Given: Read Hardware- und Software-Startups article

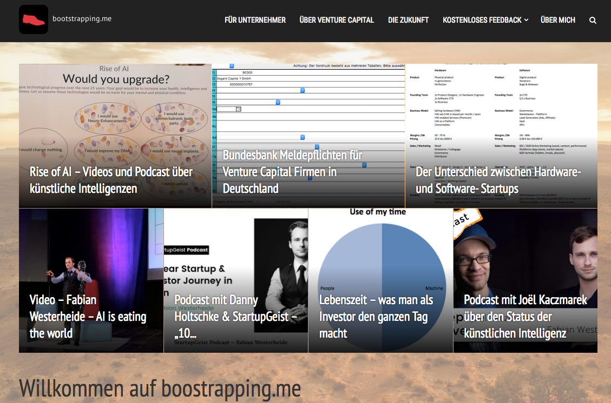Looking at the screenshot, I should (x=498, y=180).
